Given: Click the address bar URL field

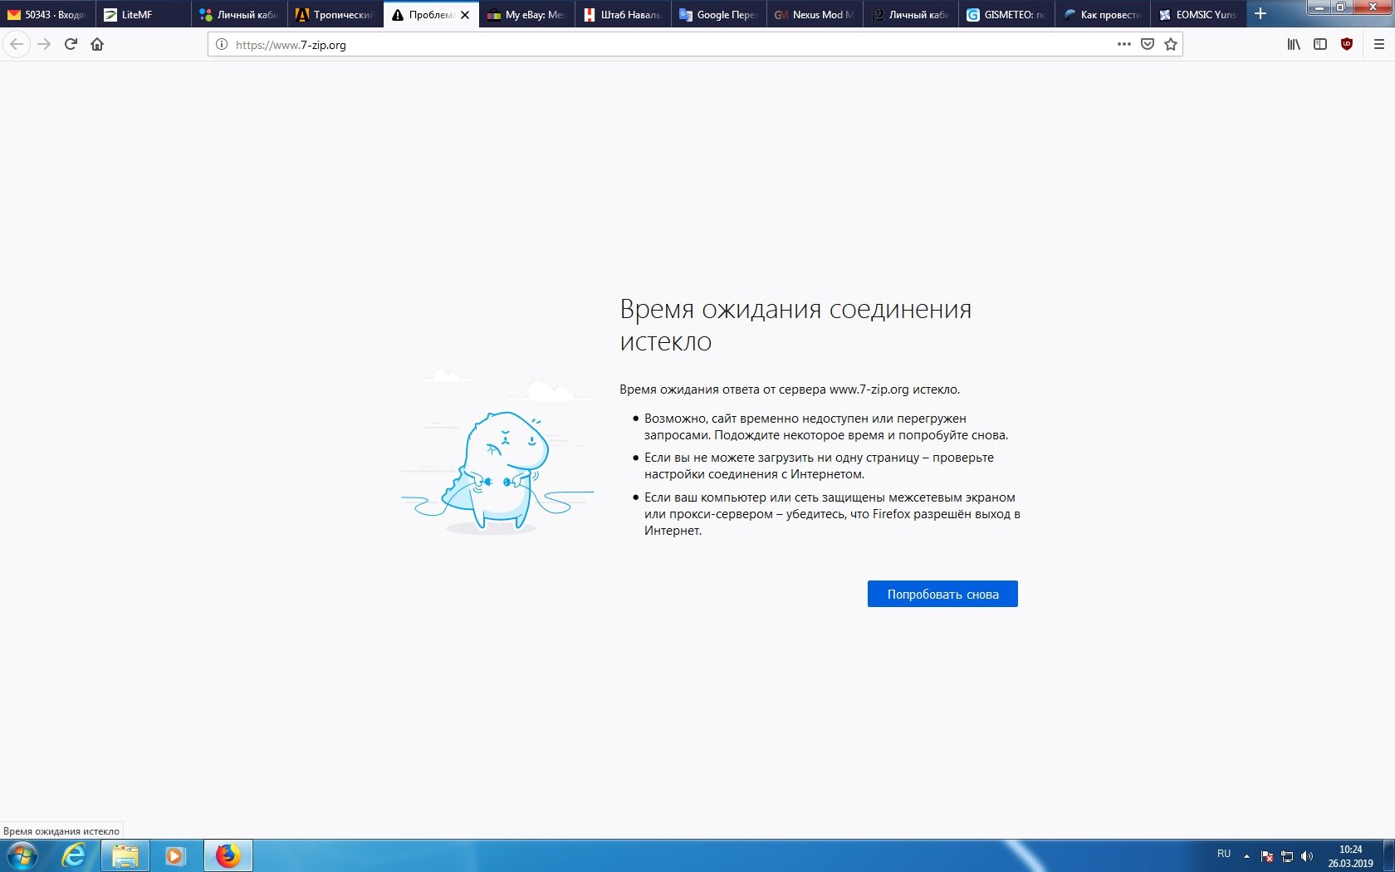Looking at the screenshot, I should point(664,45).
